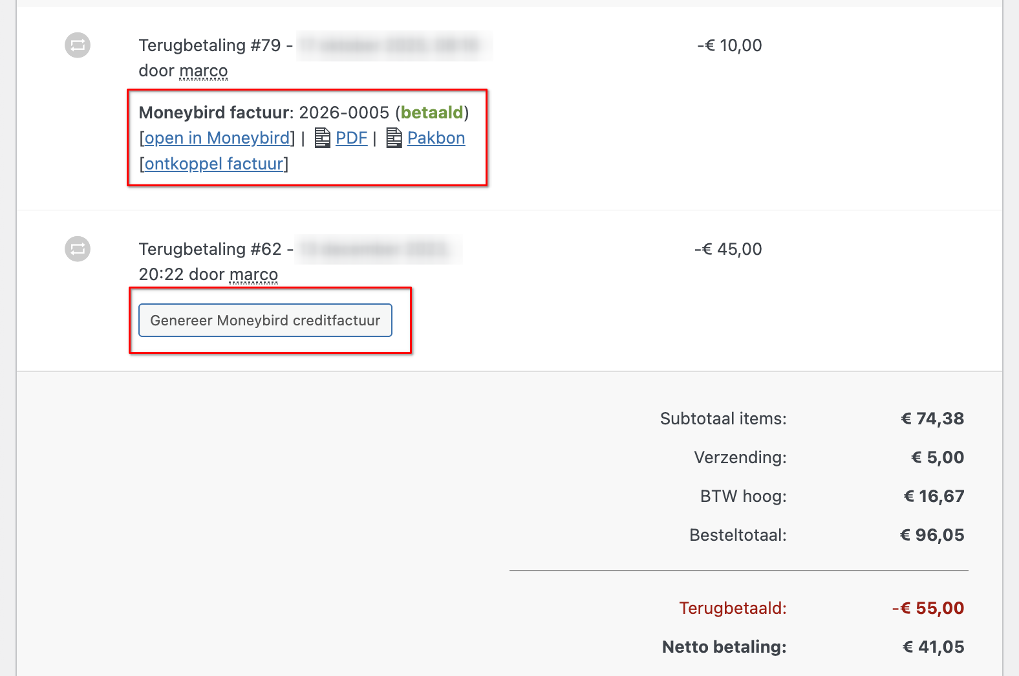Click 'marco' under Terugbetaling #62

tap(253, 274)
